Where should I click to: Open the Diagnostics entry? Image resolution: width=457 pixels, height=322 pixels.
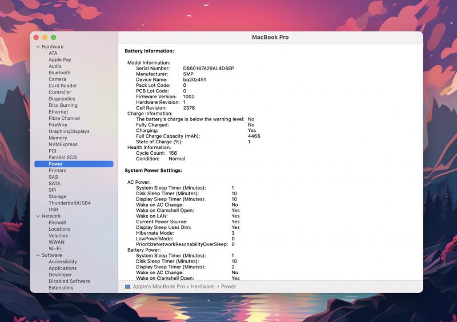tap(62, 99)
